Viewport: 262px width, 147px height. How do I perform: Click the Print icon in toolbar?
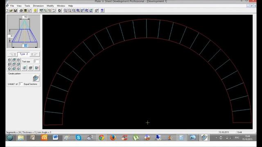tap(21, 11)
